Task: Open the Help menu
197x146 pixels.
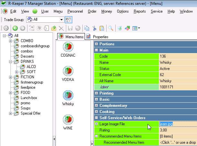Action: pos(171,11)
